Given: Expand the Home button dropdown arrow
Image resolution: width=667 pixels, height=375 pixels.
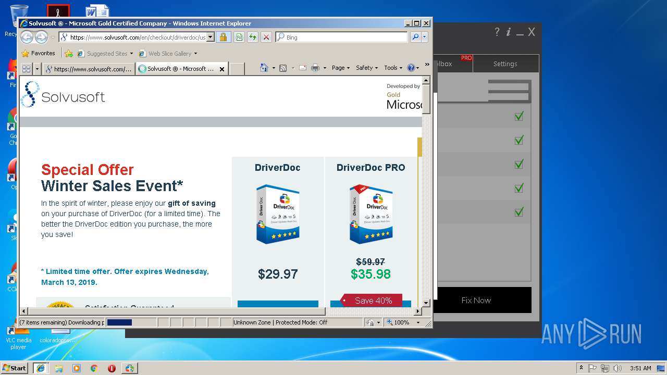Looking at the screenshot, I should click(x=274, y=68).
